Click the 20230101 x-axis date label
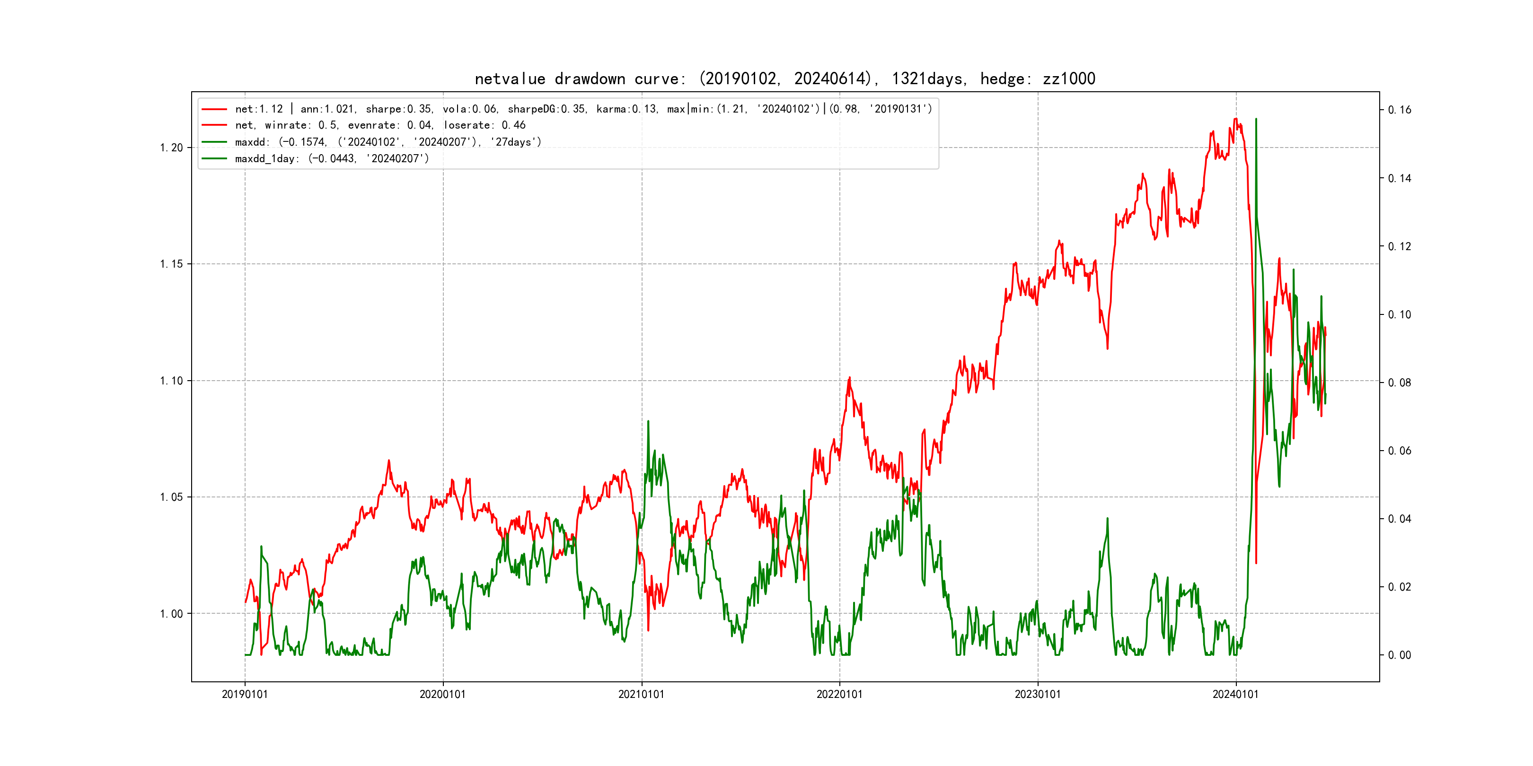The width and height of the screenshot is (1533, 766). click(x=1037, y=694)
